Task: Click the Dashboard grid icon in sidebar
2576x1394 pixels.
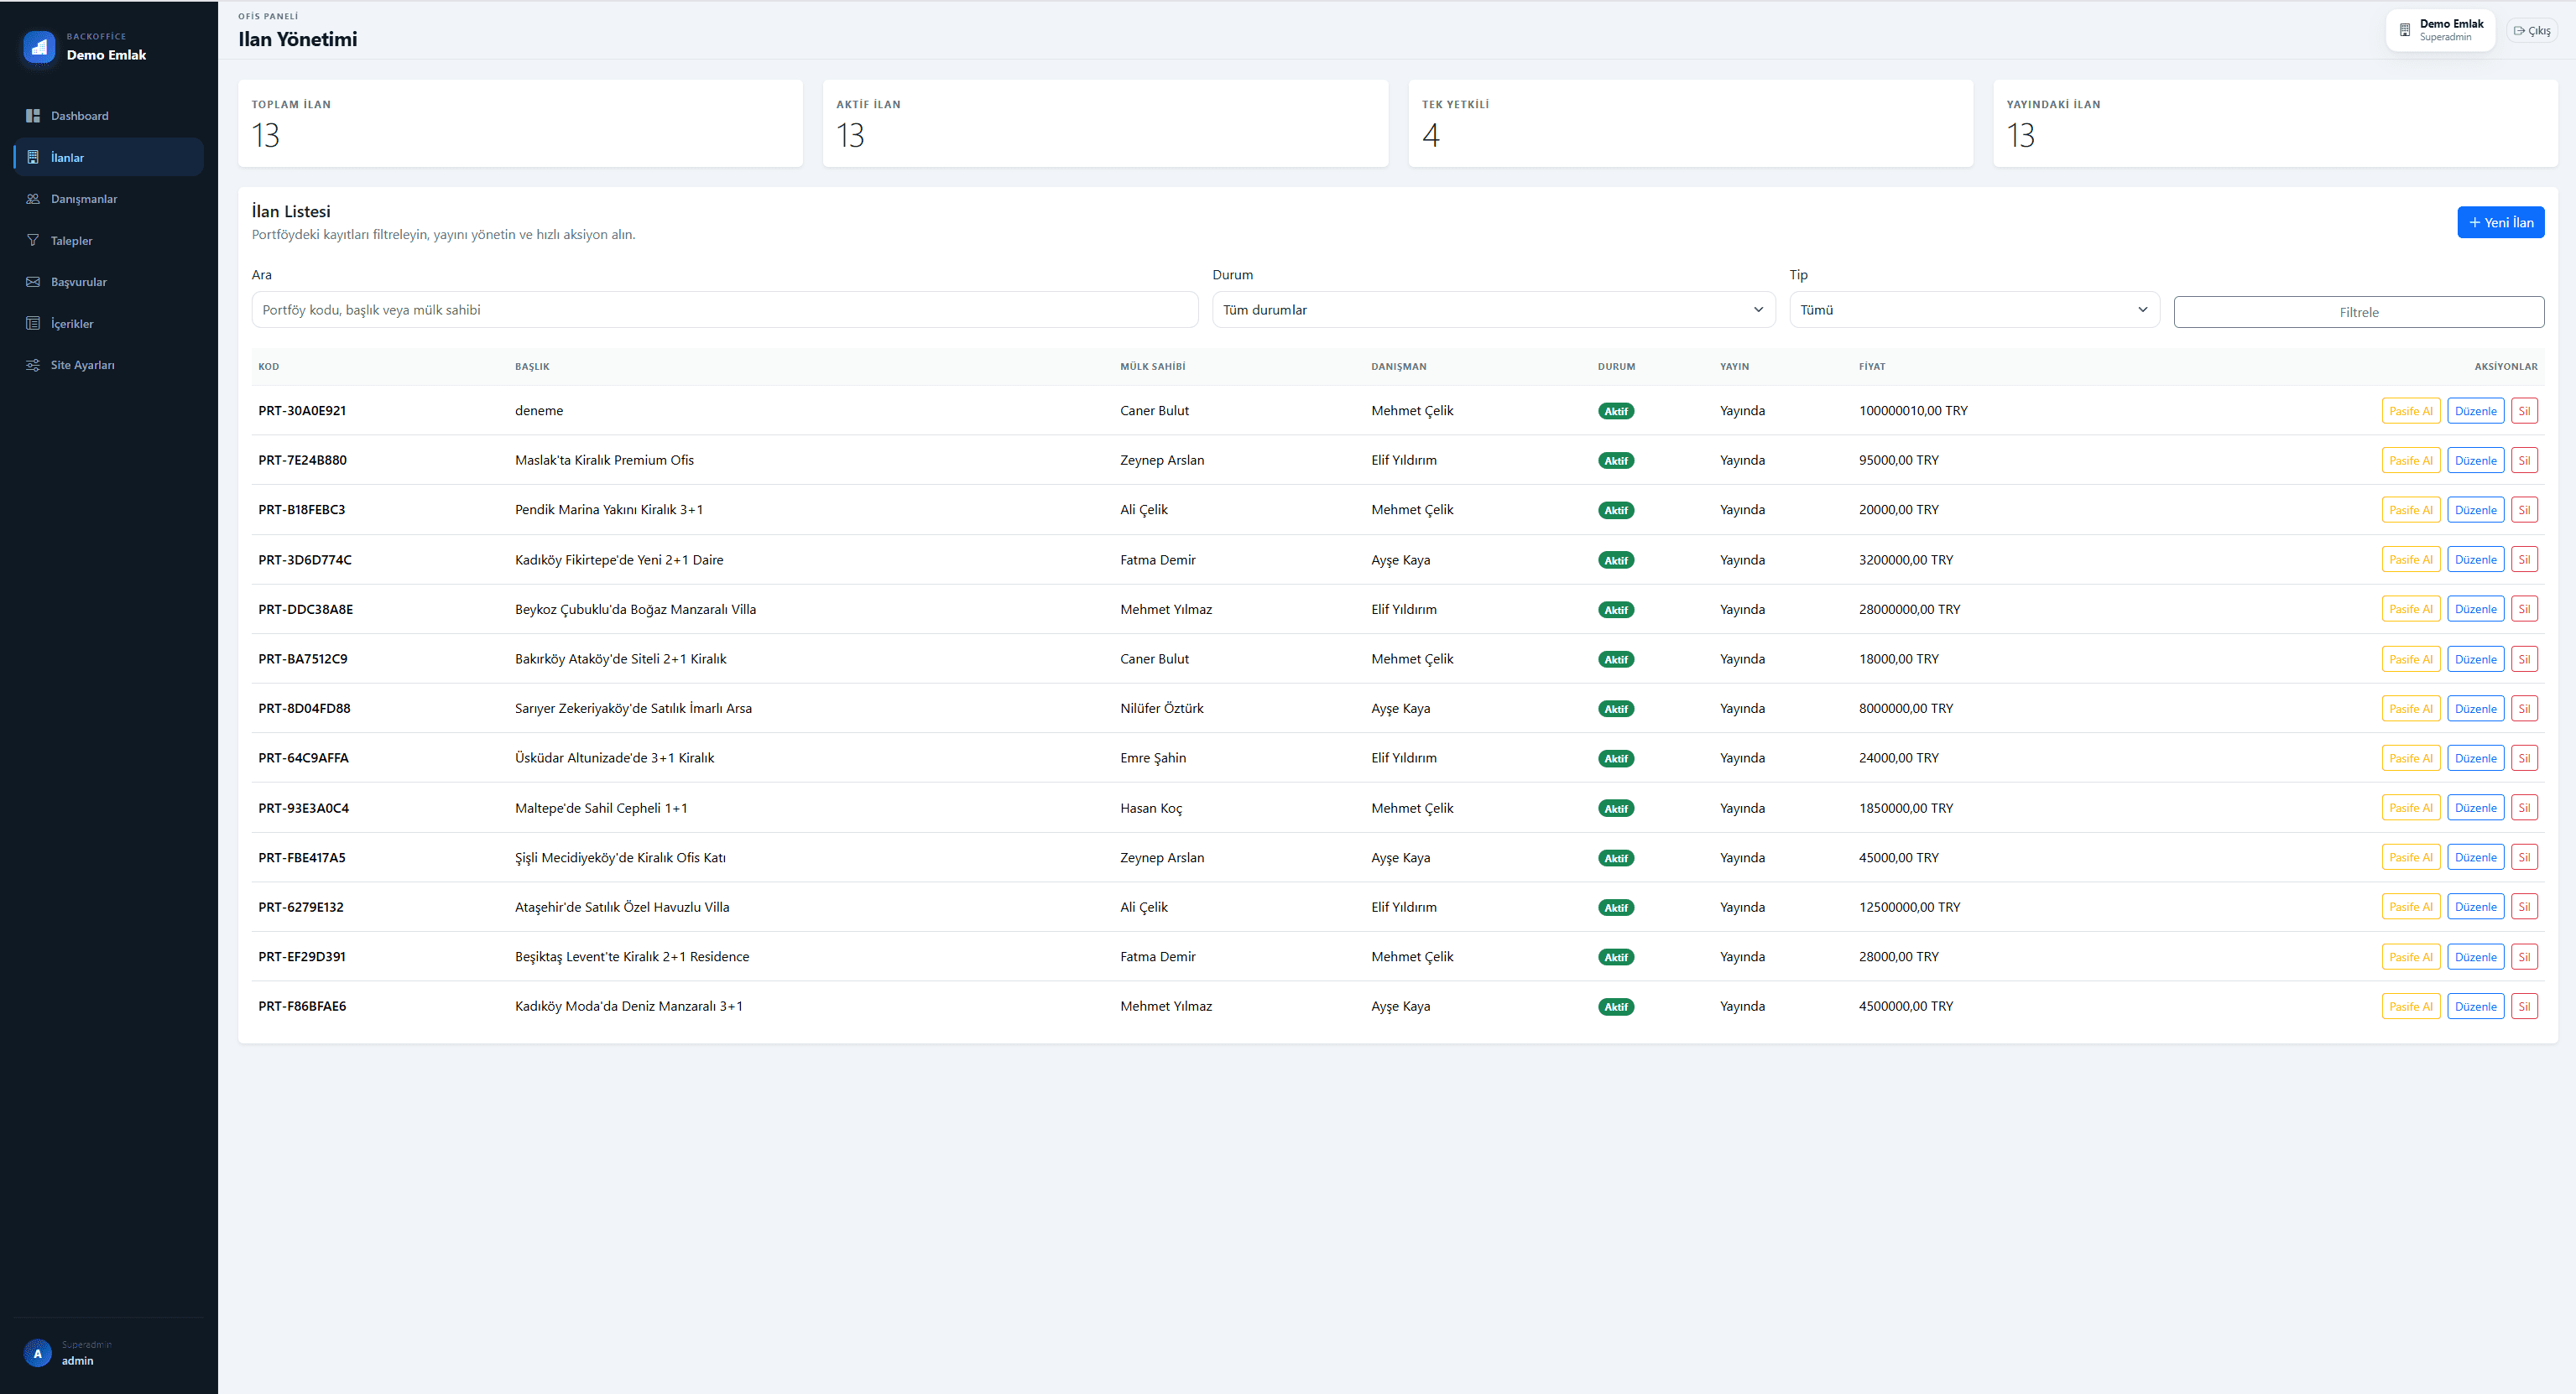Action: [x=33, y=116]
